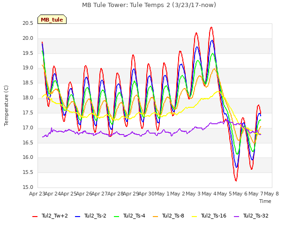Click the Apr 23 x-axis label
The width and height of the screenshot is (300, 225).
click(37, 194)
